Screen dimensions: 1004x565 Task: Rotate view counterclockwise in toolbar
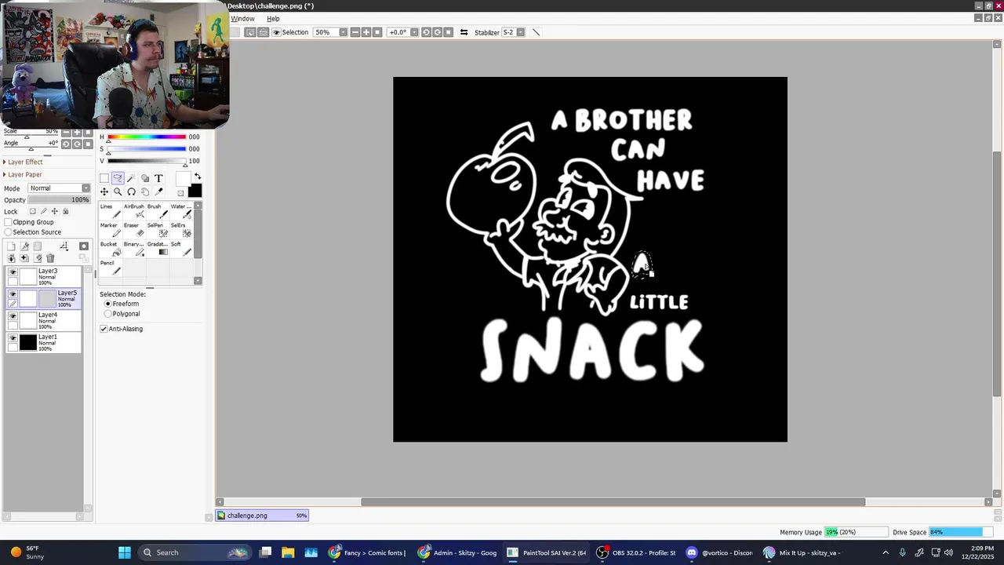coord(426,32)
